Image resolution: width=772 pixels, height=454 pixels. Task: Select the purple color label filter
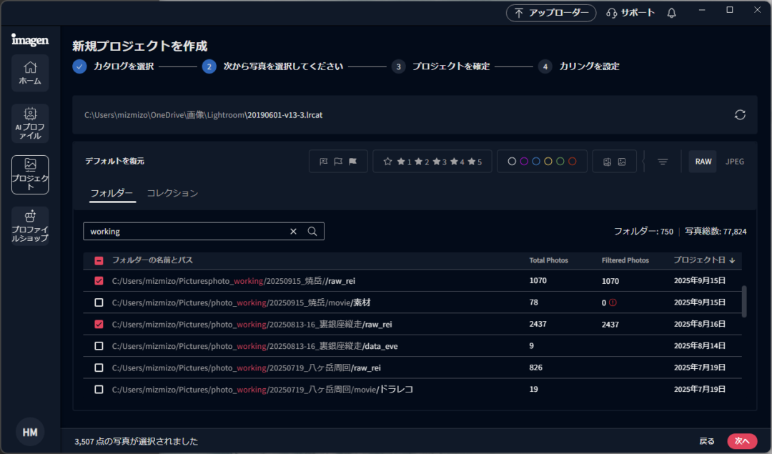point(524,162)
